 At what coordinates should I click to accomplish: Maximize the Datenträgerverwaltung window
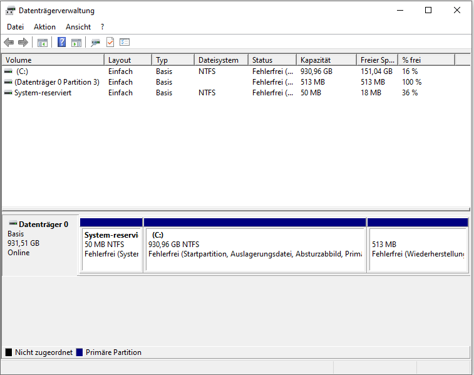[x=428, y=10]
